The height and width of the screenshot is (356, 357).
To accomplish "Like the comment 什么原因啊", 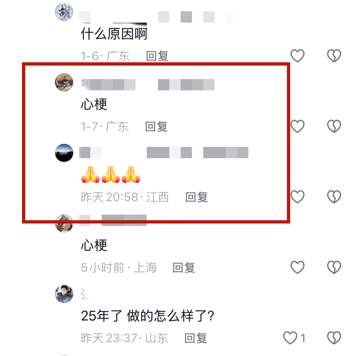I will click(x=297, y=56).
